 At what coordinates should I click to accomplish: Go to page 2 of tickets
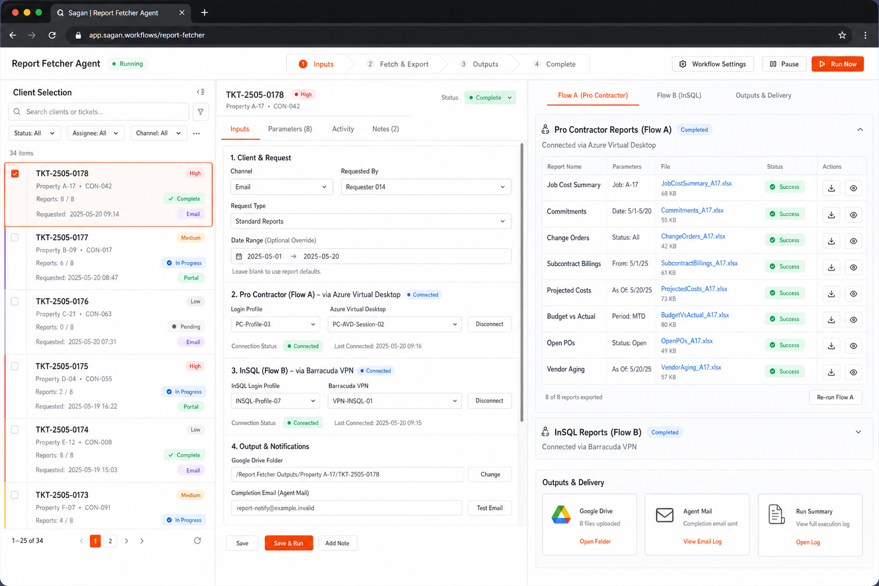110,541
